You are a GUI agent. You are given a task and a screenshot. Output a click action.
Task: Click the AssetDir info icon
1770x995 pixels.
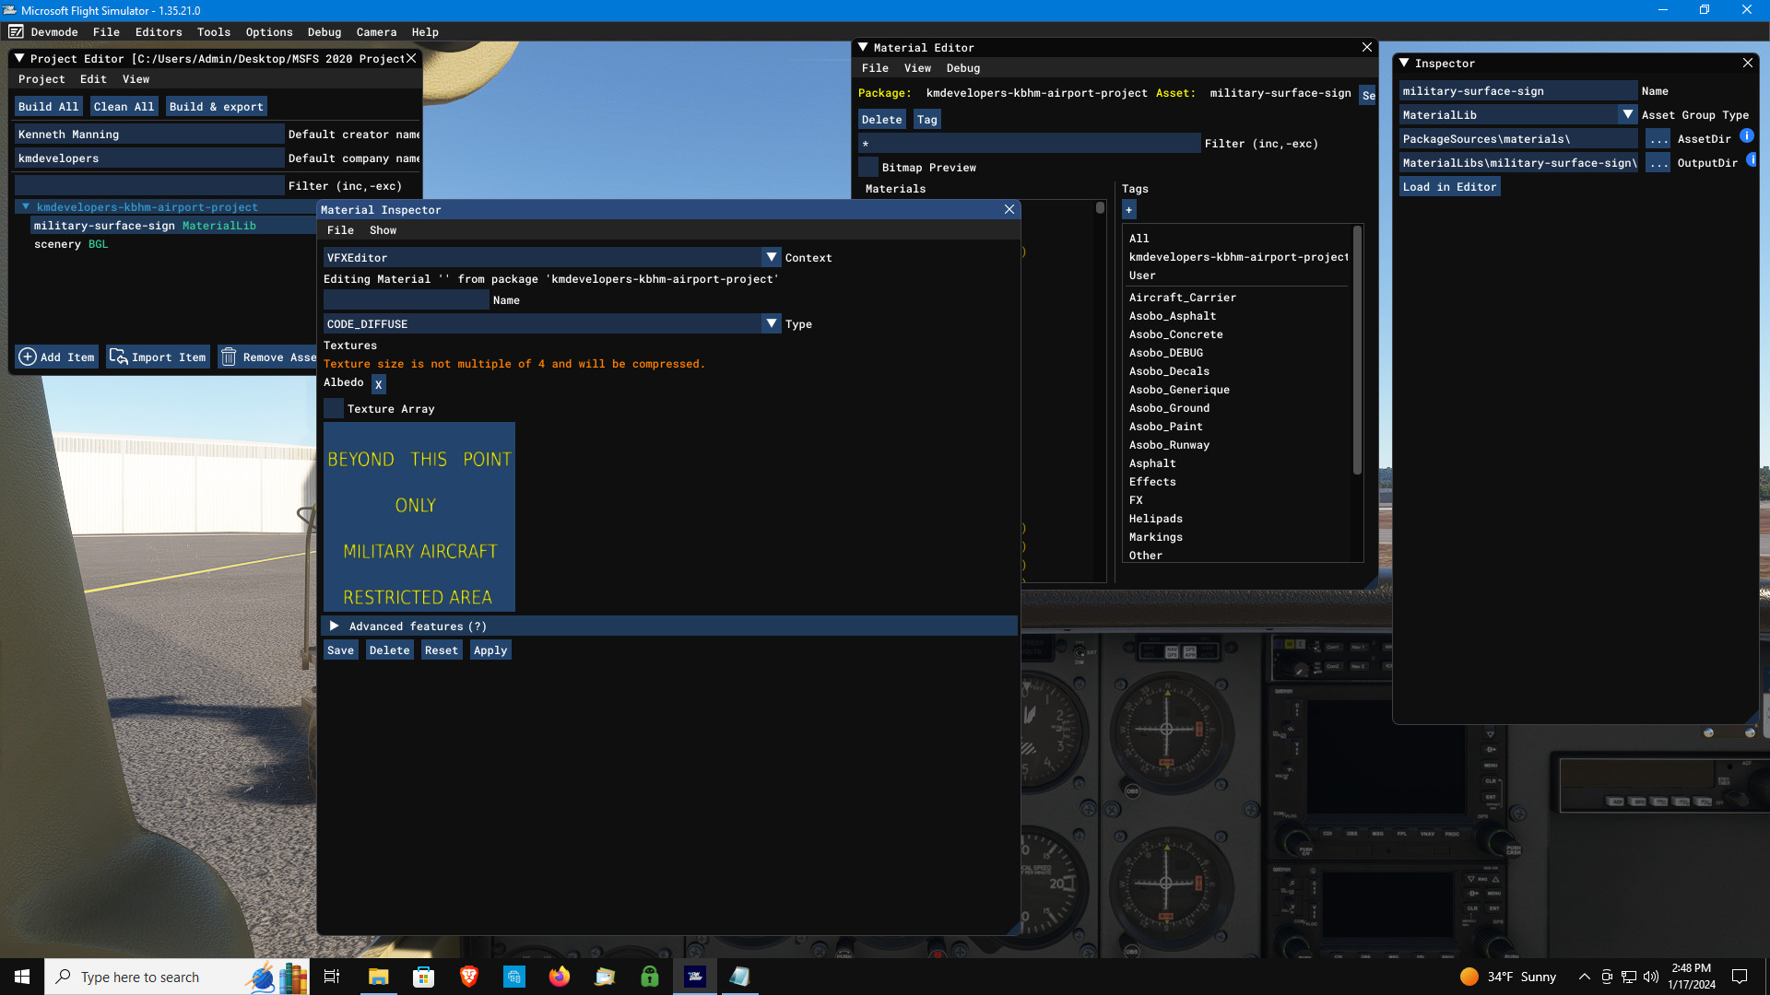click(x=1746, y=136)
